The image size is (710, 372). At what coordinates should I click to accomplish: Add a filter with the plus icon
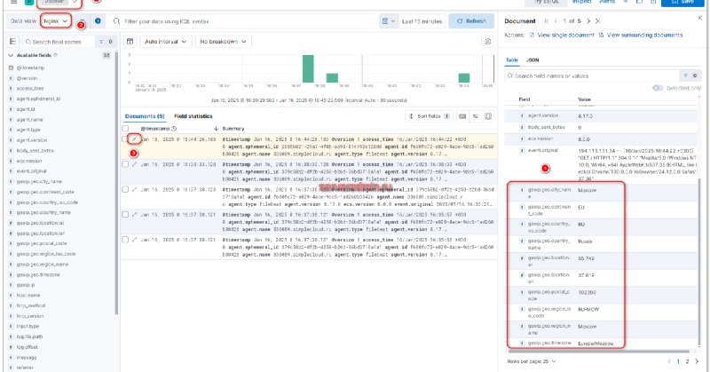point(98,20)
